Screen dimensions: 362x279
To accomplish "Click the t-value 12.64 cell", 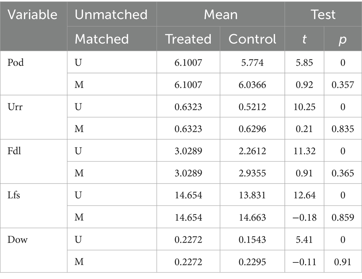I will click(304, 195).
